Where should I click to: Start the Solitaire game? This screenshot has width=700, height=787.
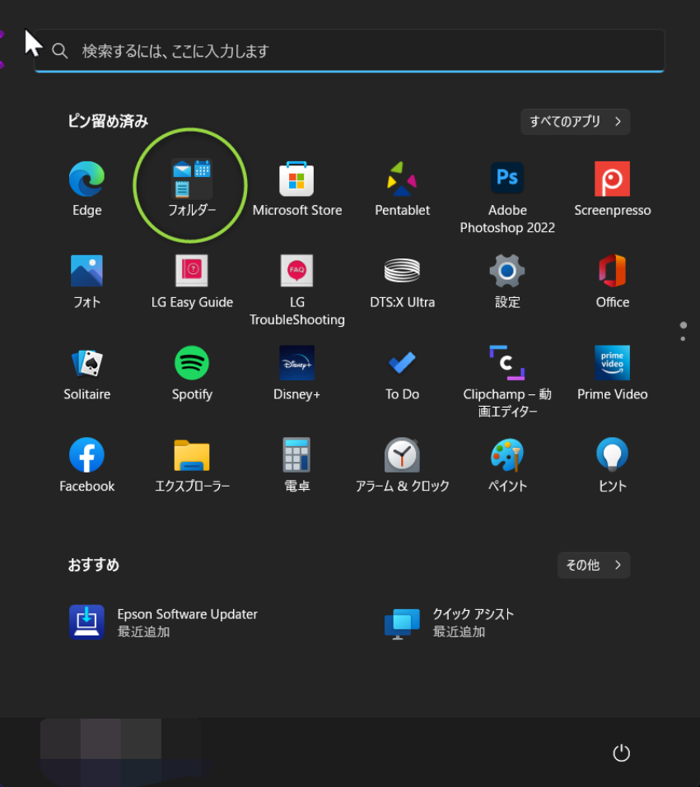pyautogui.click(x=86, y=373)
